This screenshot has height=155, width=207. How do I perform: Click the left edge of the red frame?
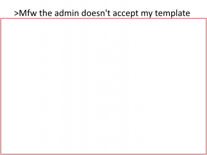coord(1,86)
